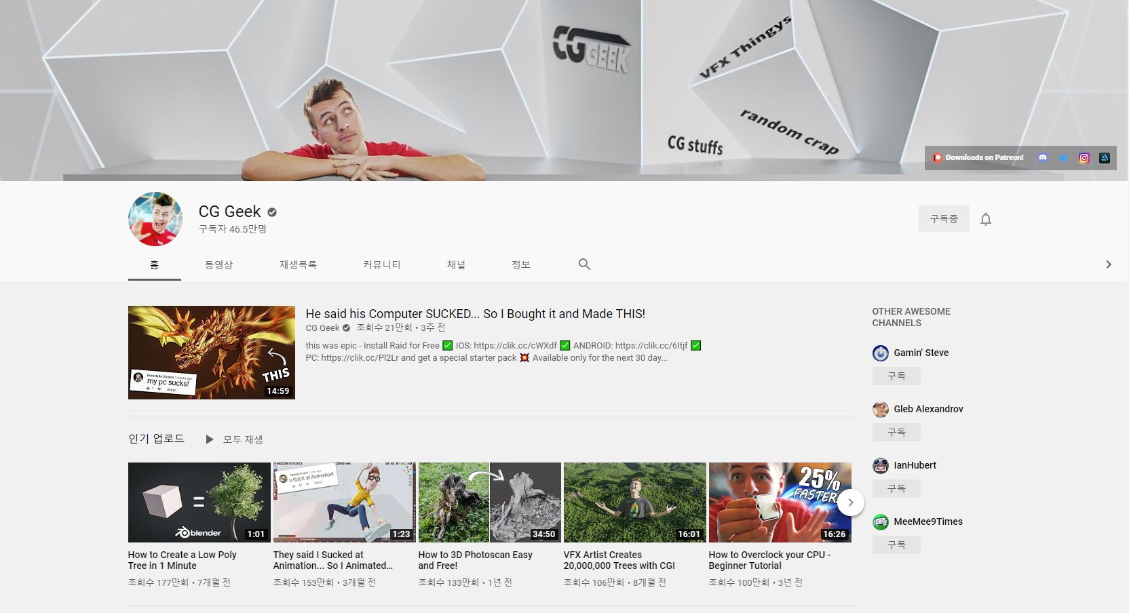
Task: Open the 정보 tab
Action: pyautogui.click(x=520, y=264)
